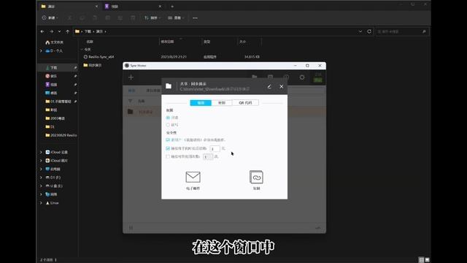Select the read-only permission radio button
Image resolution: width=467 pixels, height=263 pixels.
[168, 118]
